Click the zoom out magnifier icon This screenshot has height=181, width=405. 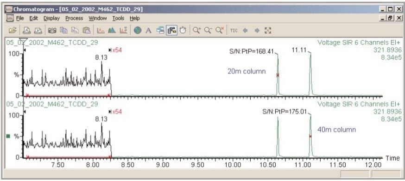point(208,31)
